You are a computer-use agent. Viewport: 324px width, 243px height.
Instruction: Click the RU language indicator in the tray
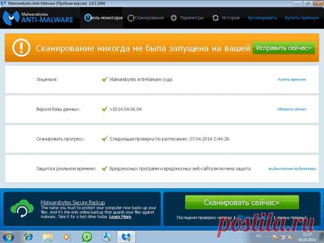[x=259, y=236]
